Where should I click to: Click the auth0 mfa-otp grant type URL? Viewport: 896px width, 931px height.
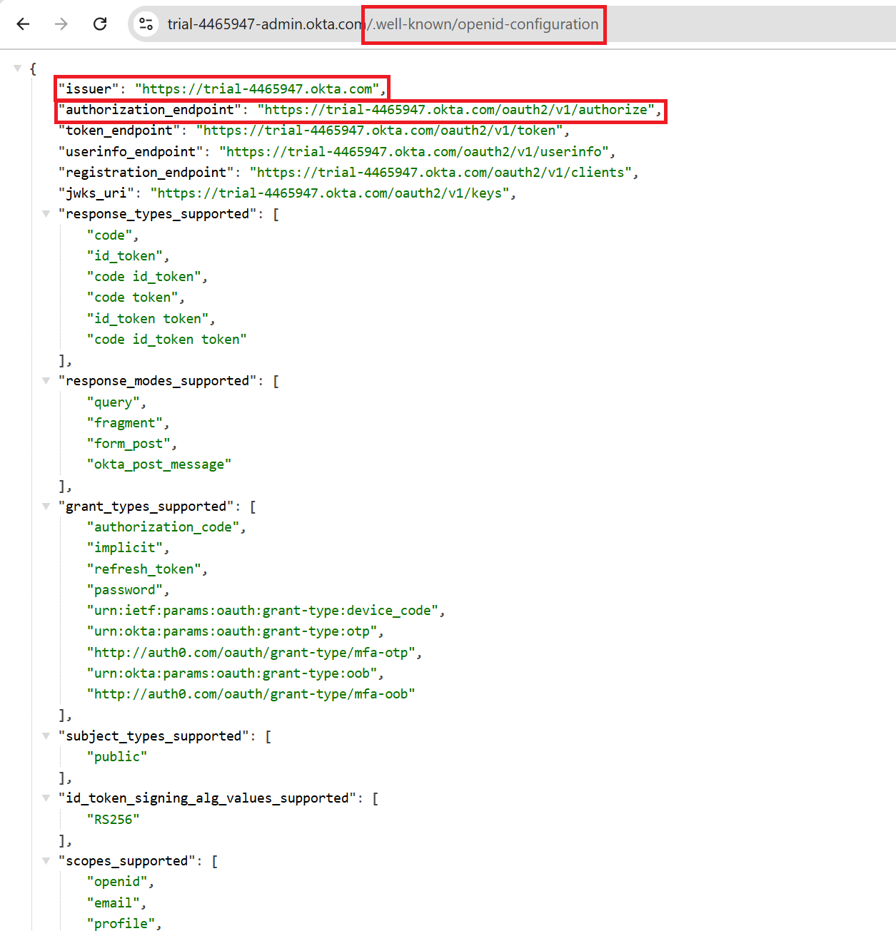(x=251, y=653)
